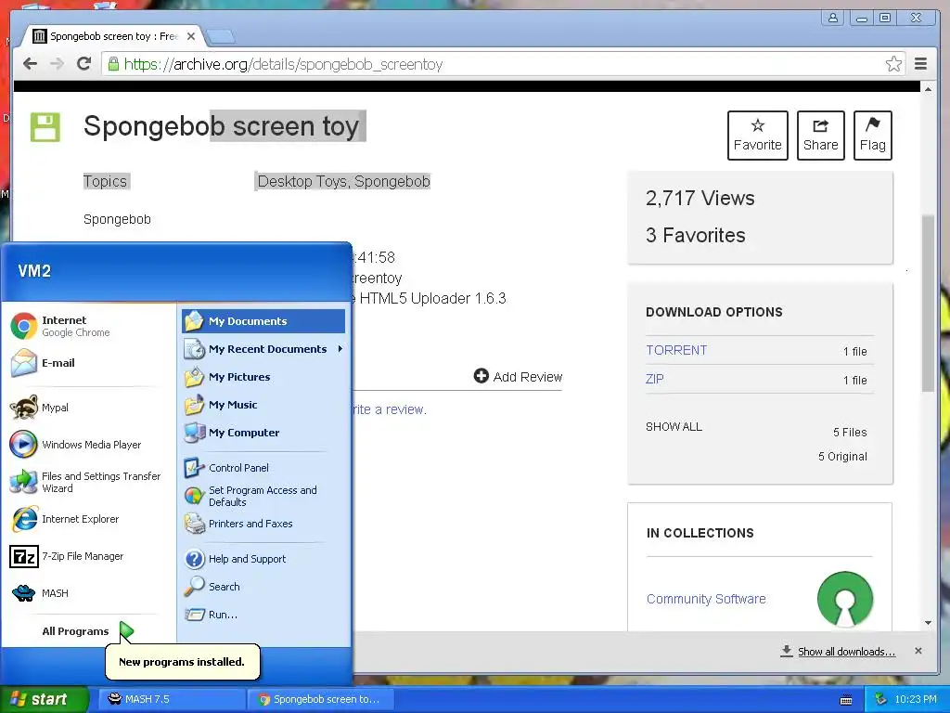Click the green software floppy icon
This screenshot has width=950, height=713.
45,127
